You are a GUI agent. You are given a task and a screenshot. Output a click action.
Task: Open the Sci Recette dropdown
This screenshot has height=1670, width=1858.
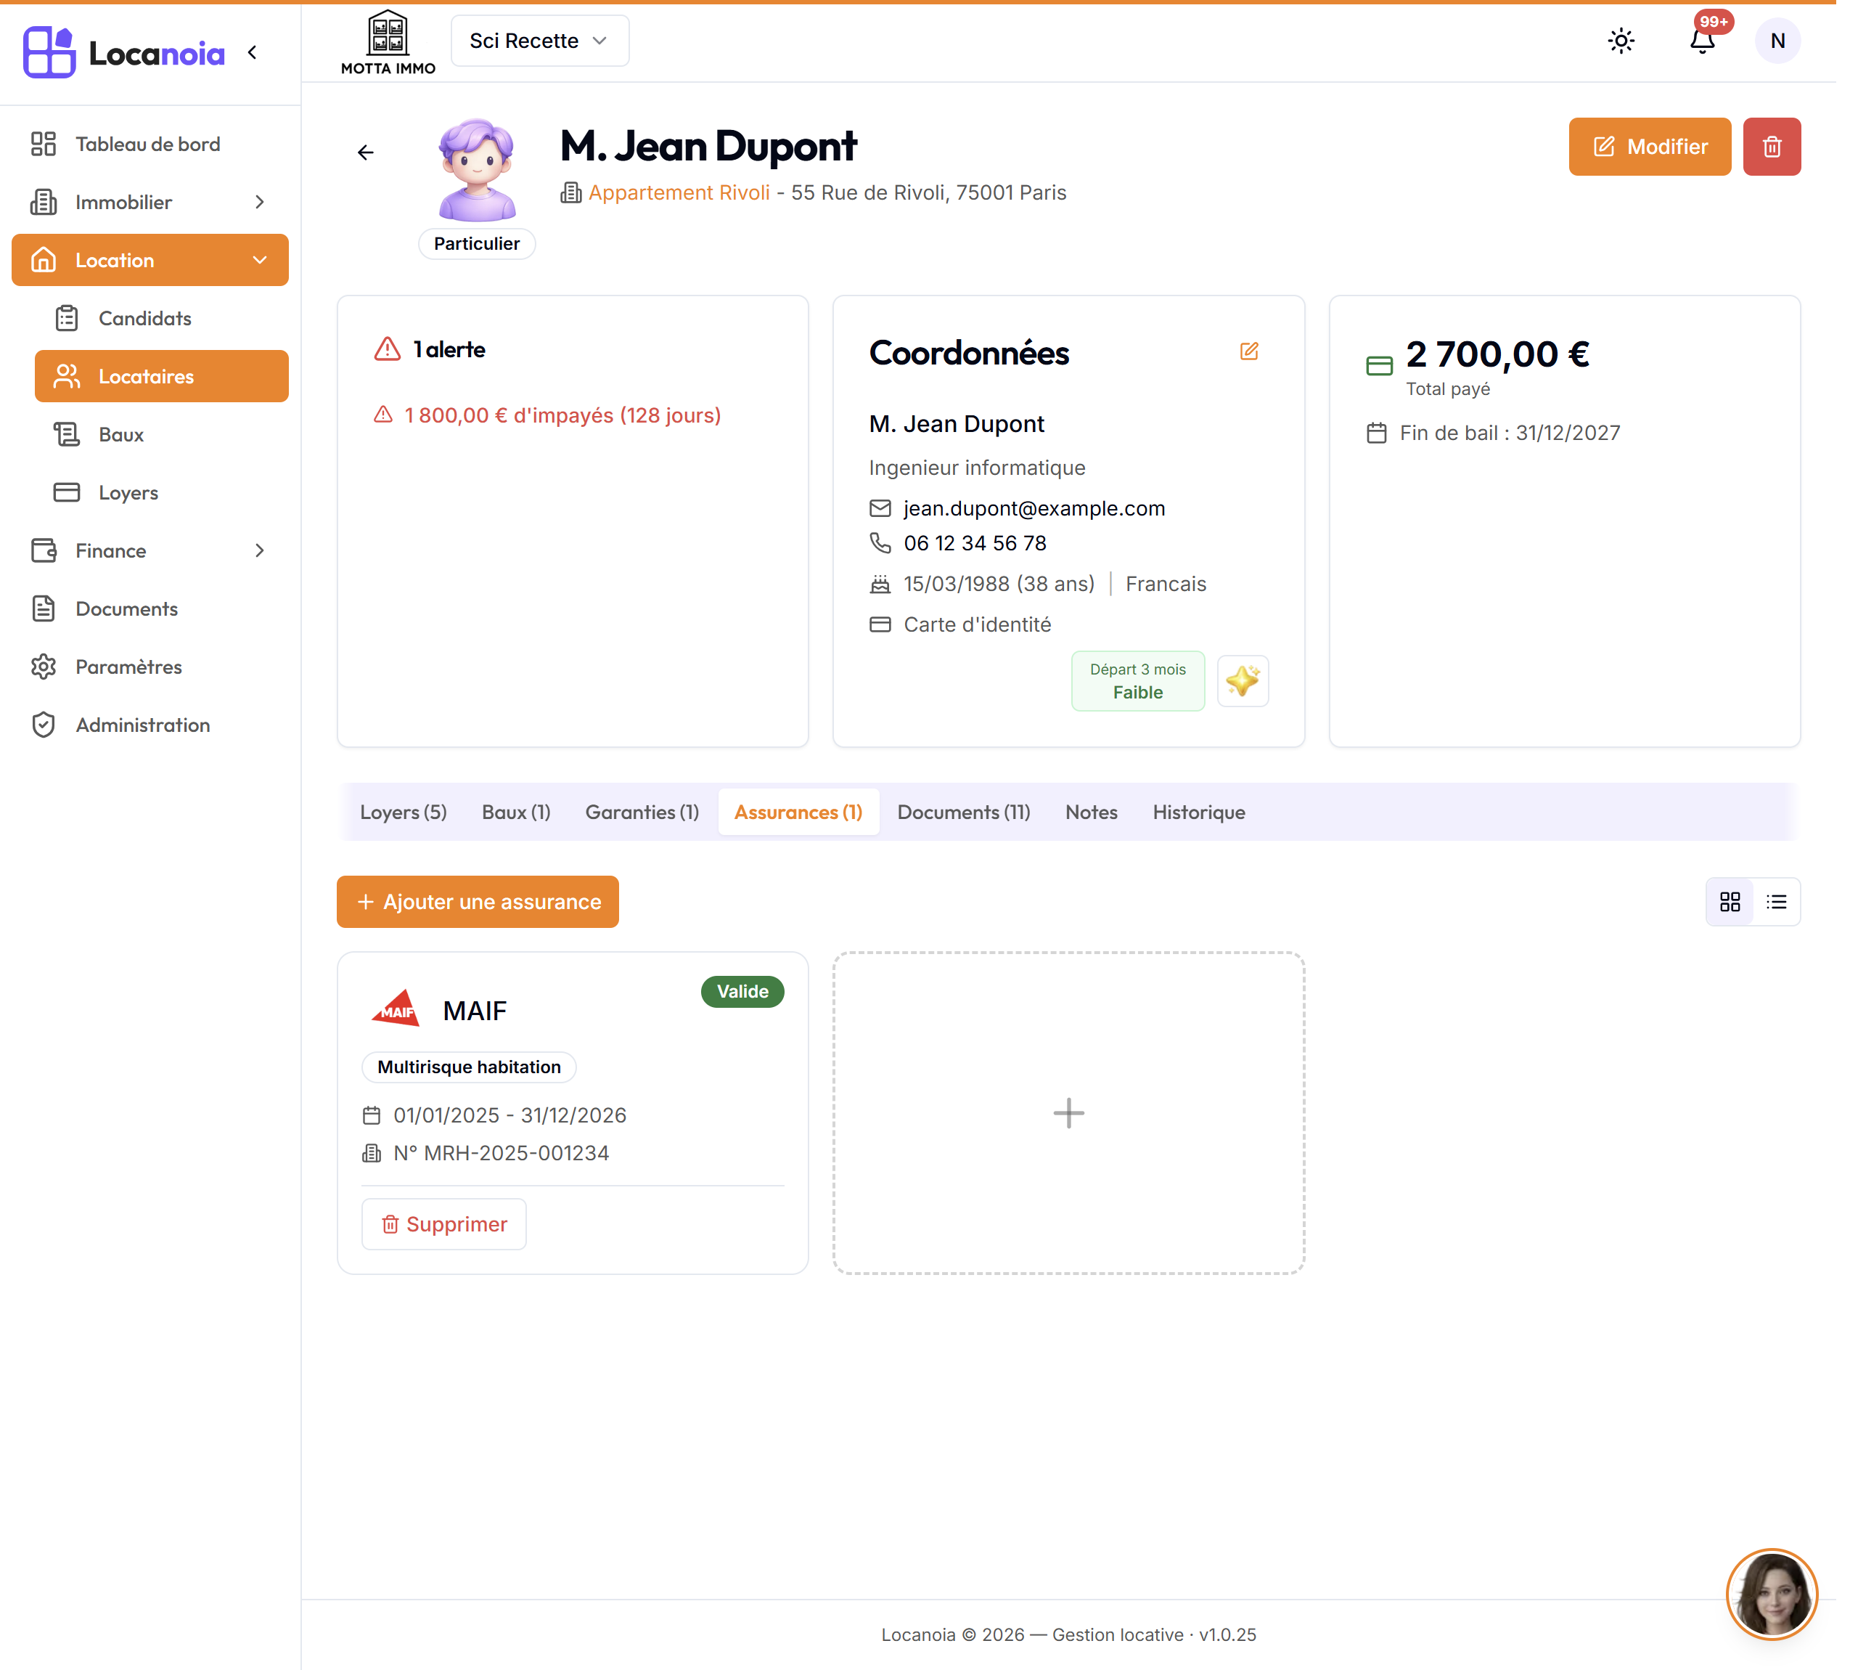(539, 41)
